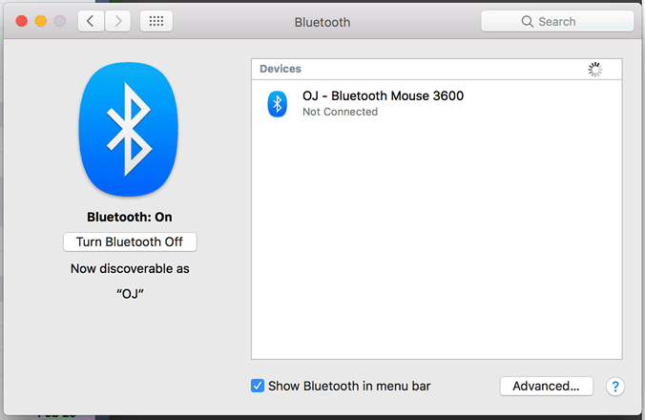The image size is (645, 420).
Task: Go back using the left chevron button
Action: (91, 21)
